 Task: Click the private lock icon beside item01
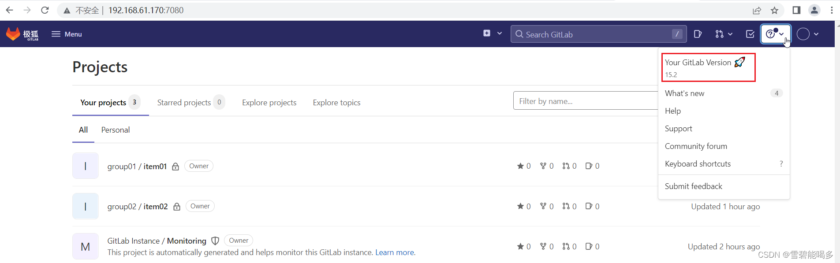pos(175,167)
